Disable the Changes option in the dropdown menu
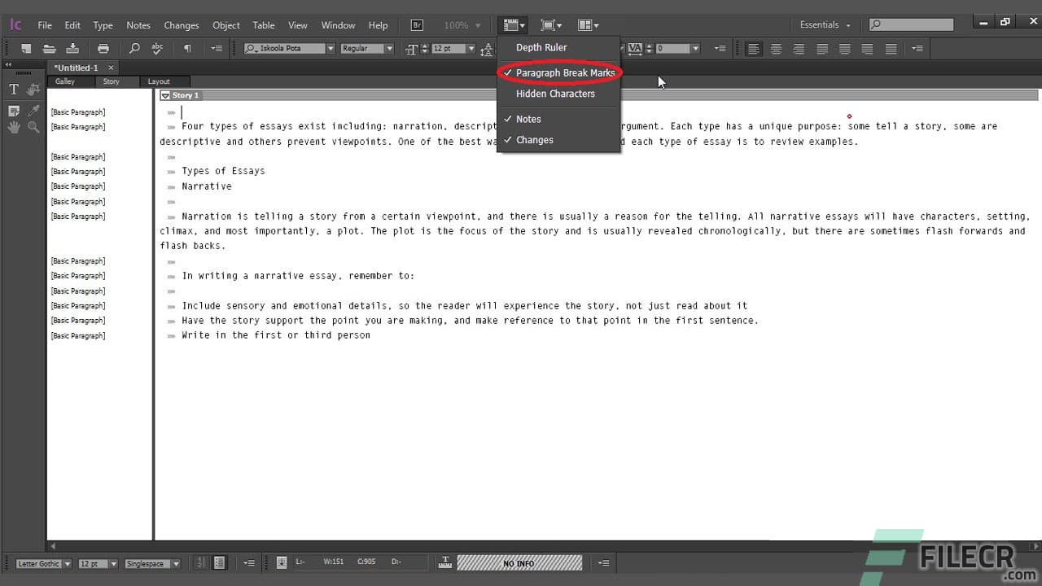The height and width of the screenshot is (586, 1042). pos(534,139)
